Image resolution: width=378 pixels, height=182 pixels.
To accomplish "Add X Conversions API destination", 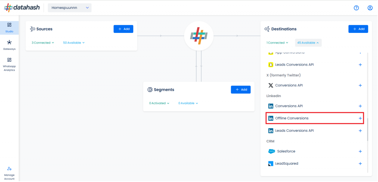I will tap(360, 85).
